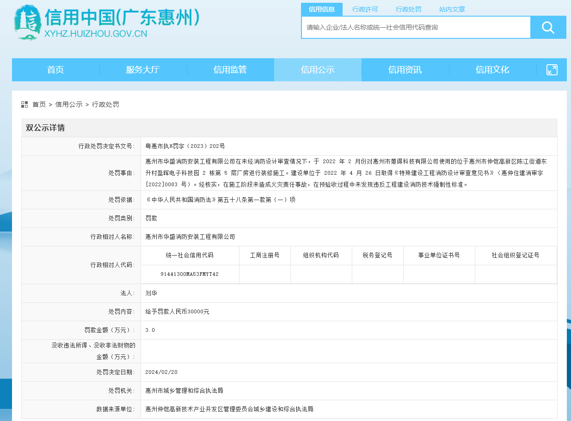Click document number 粤惠市执H罚字（2023）202号

(x=185, y=146)
